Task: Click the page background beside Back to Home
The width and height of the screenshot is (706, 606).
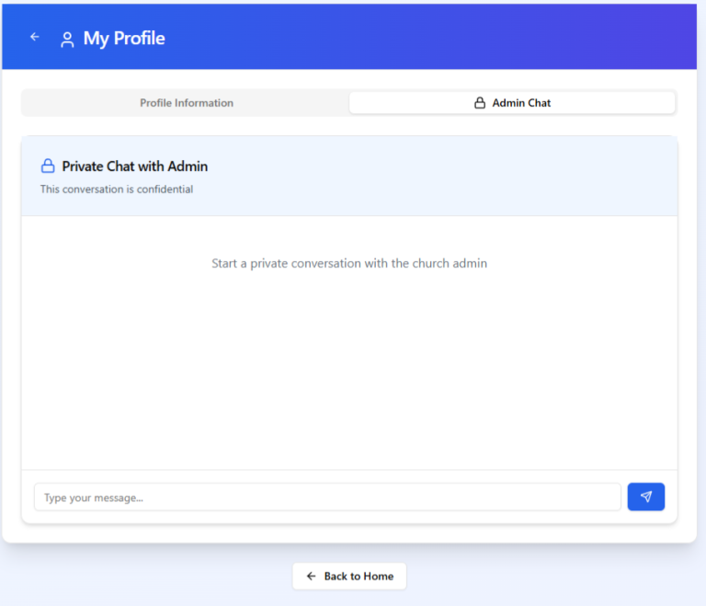Action: (x=552, y=577)
